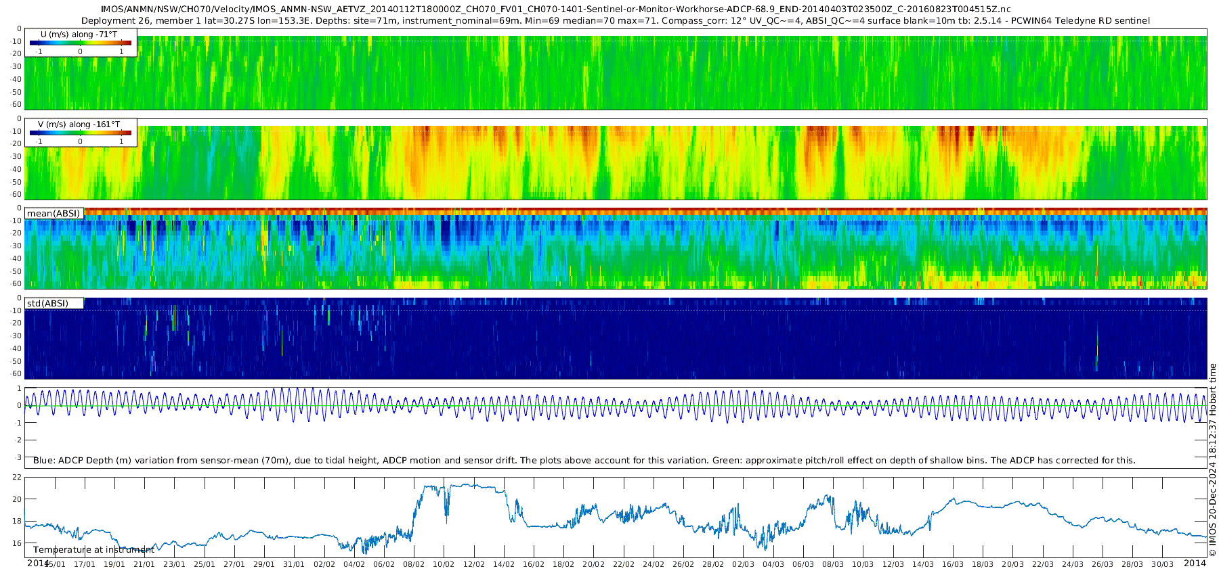Click the 2014 year label at bottom right

[1195, 563]
